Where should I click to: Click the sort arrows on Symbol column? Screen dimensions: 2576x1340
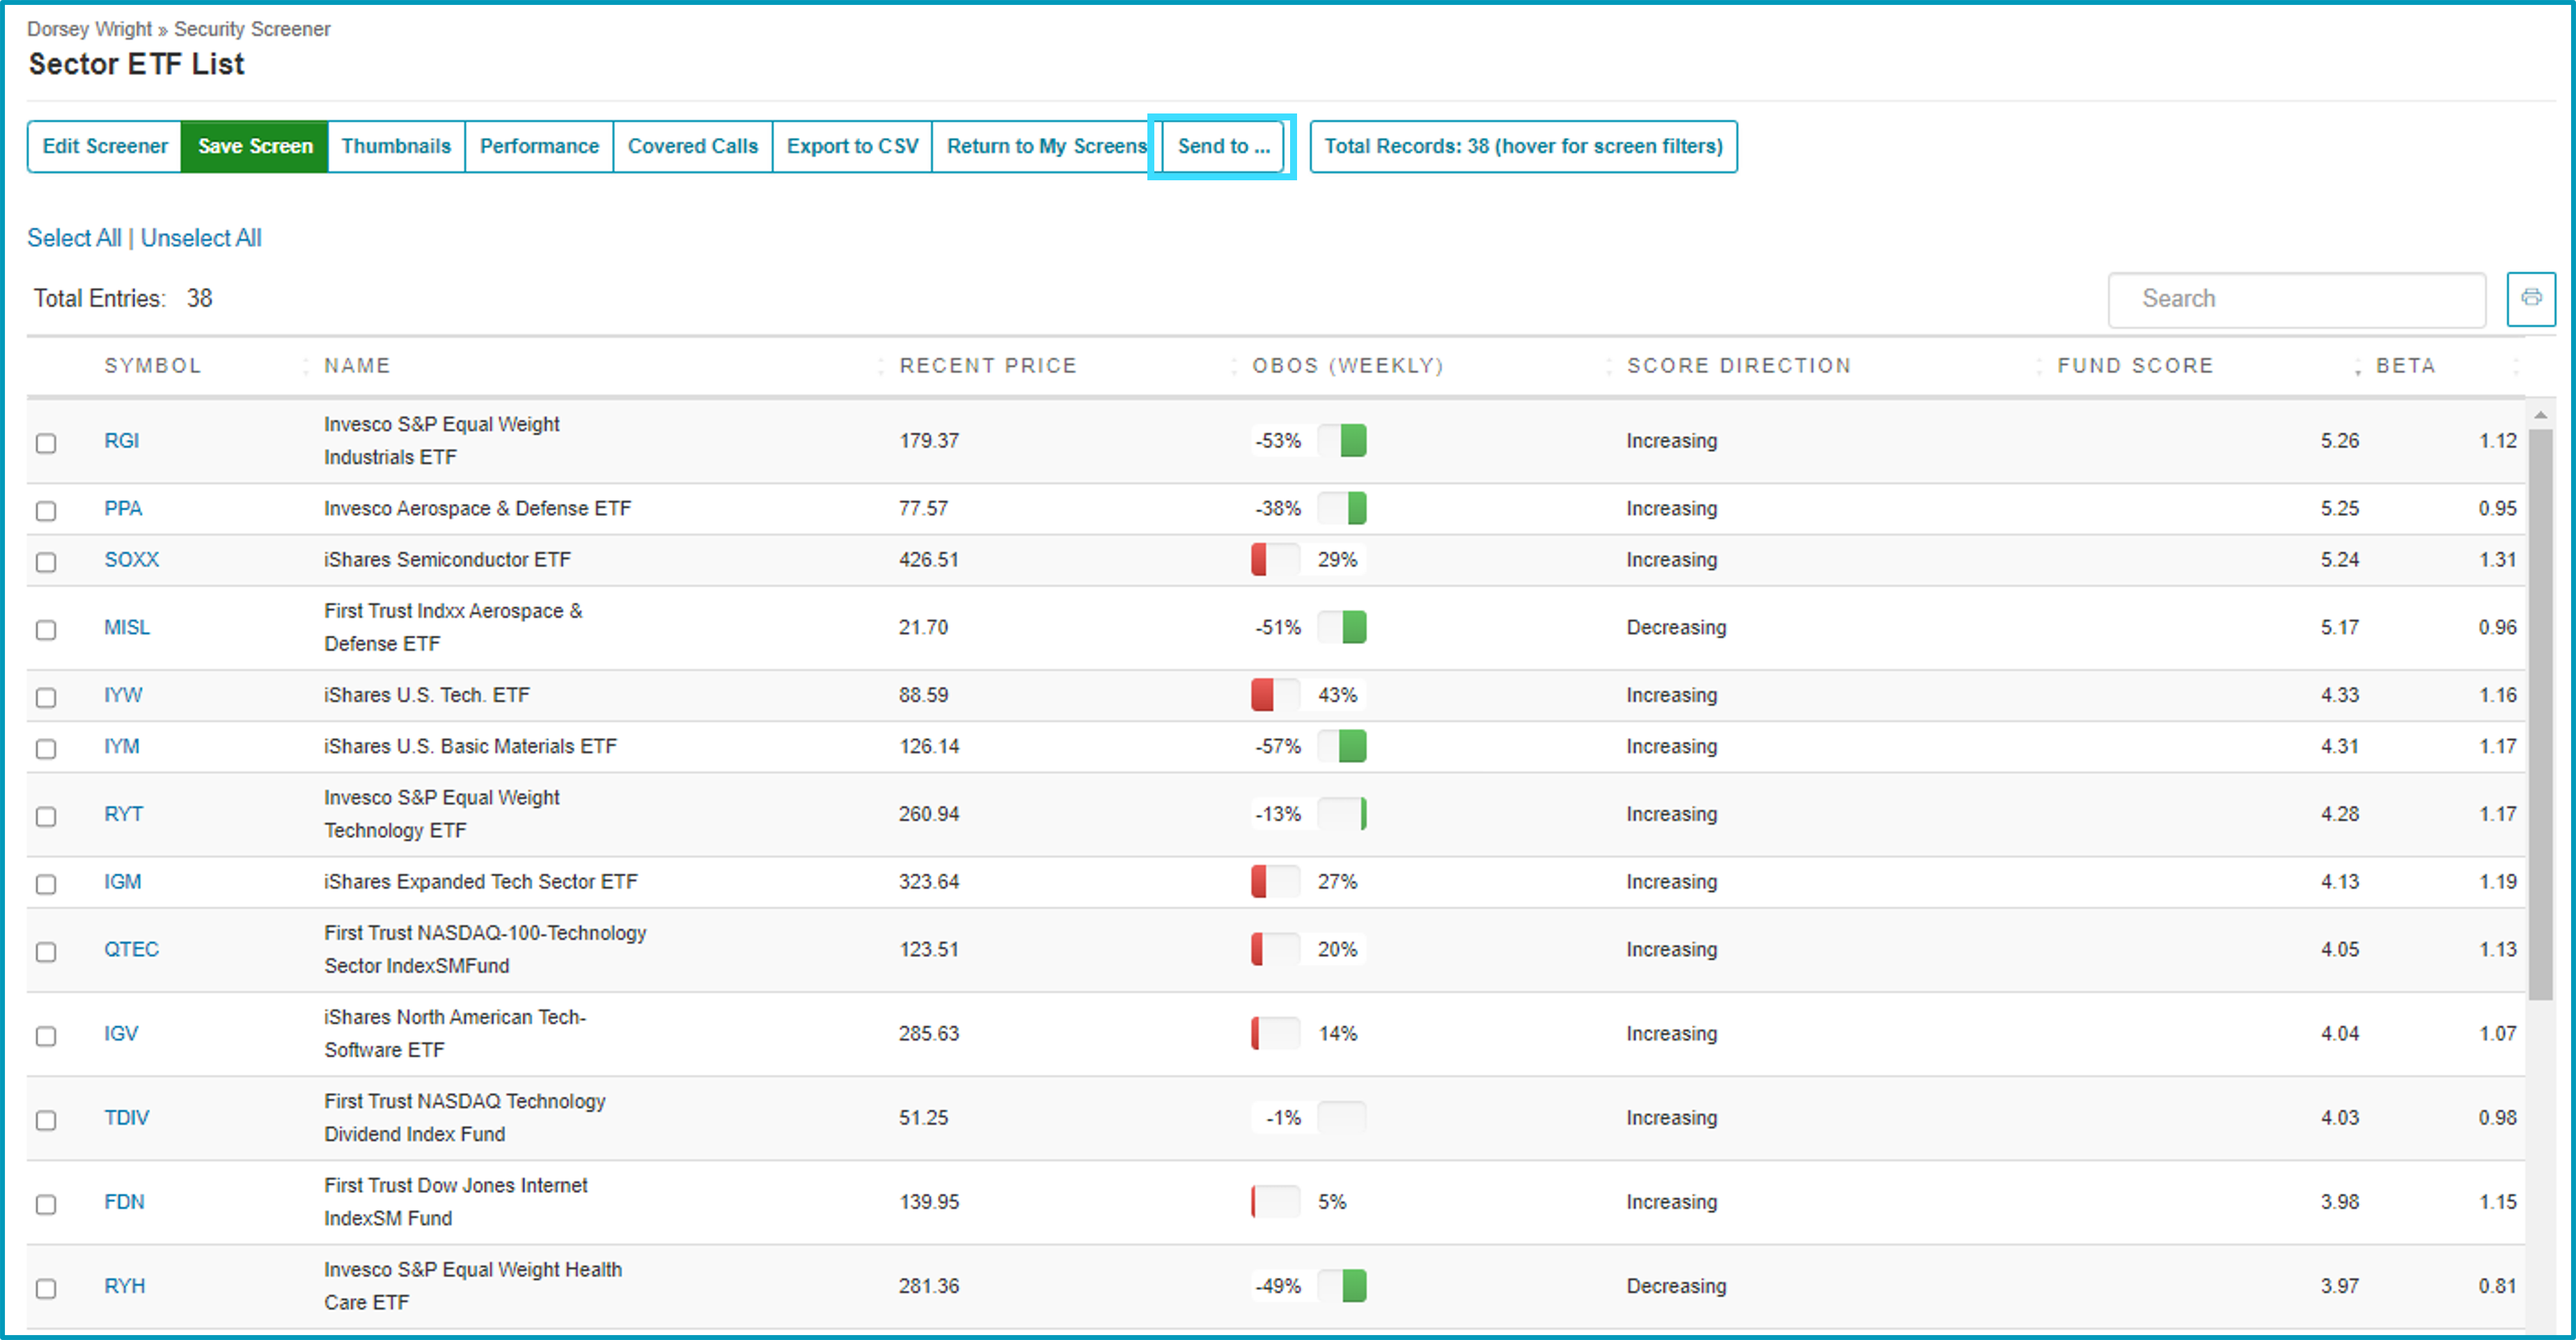pos(305,366)
